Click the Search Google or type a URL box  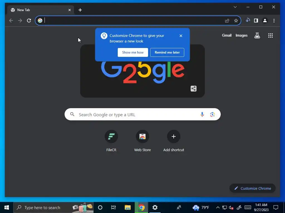[x=142, y=114]
